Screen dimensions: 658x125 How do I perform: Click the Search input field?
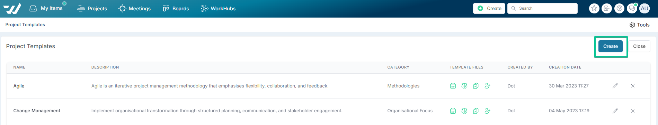(x=542, y=8)
